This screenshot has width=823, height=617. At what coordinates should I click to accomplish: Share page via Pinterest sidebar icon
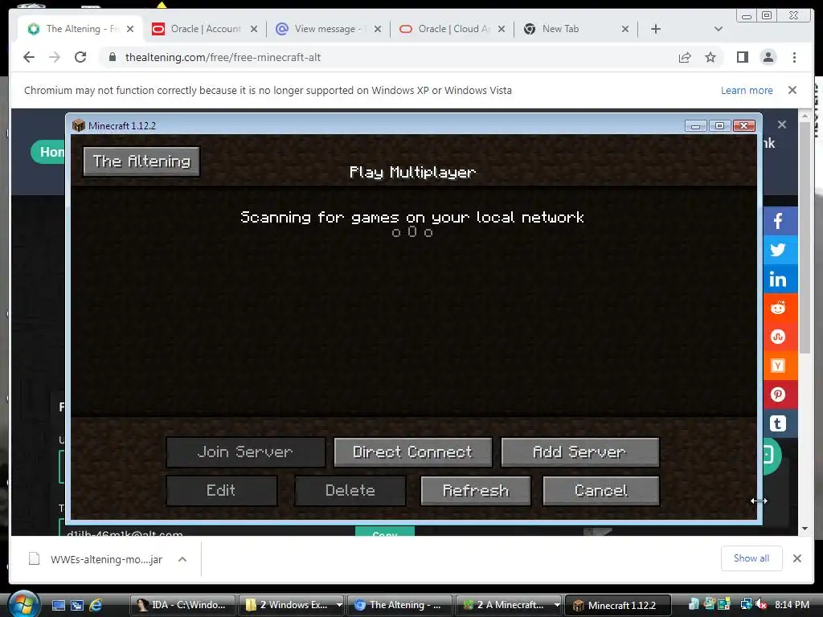[x=779, y=394]
